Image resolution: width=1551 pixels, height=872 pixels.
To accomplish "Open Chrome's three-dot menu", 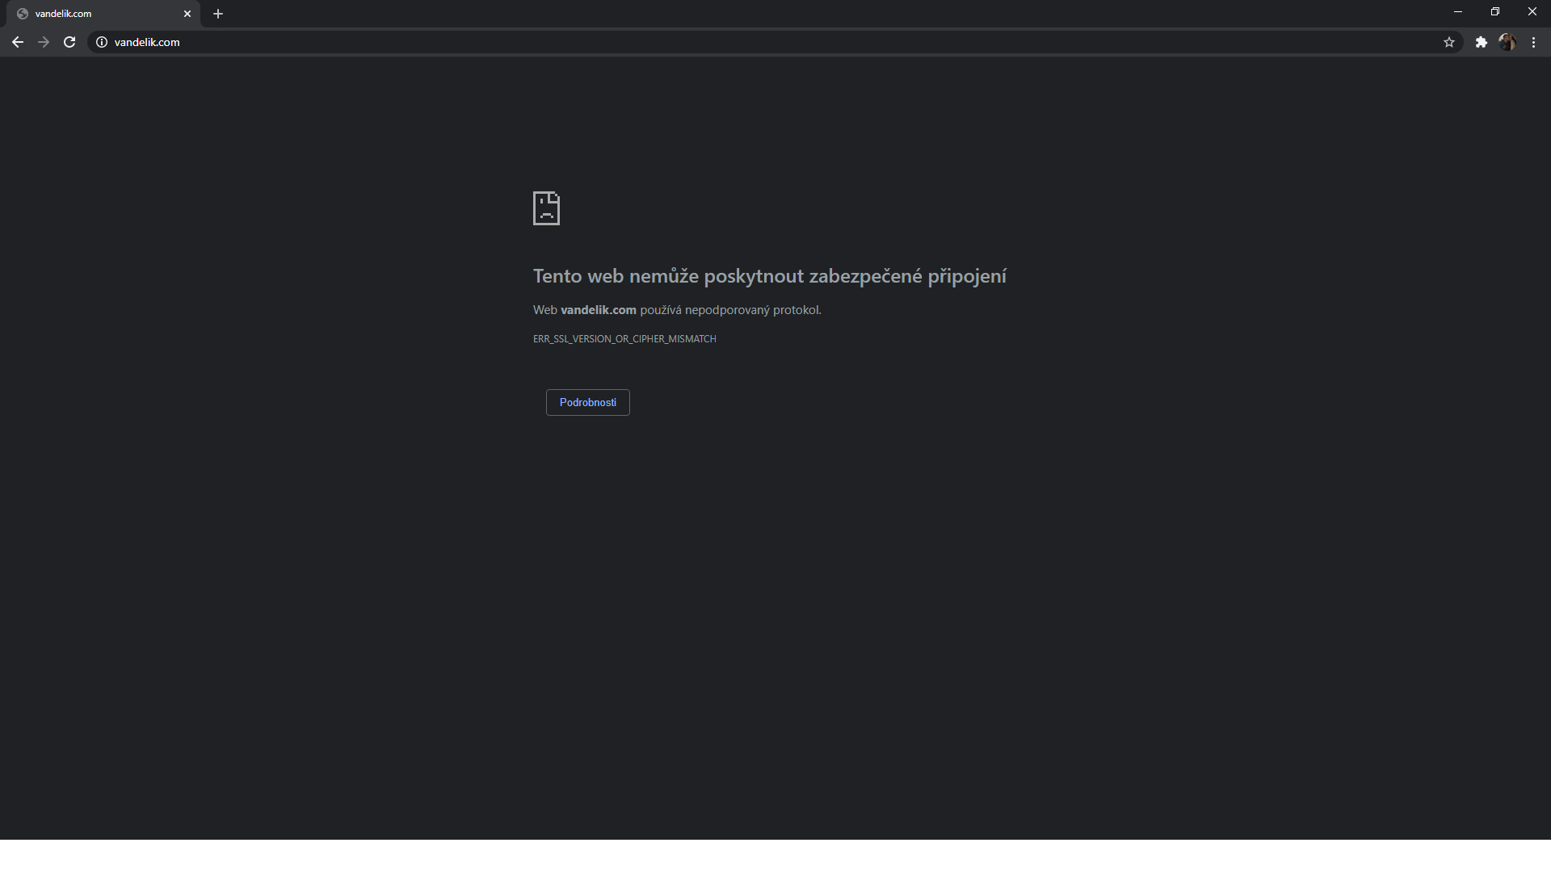I will pyautogui.click(x=1533, y=42).
